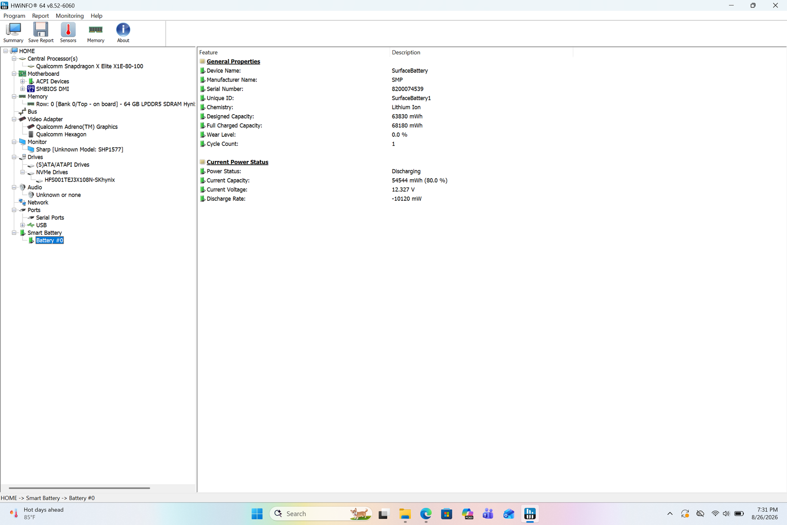This screenshot has width=787, height=525.
Task: Collapse the Ports branch
Action: 14,210
